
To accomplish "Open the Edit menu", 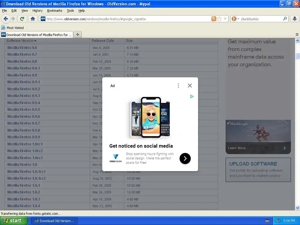I will click(14, 11).
